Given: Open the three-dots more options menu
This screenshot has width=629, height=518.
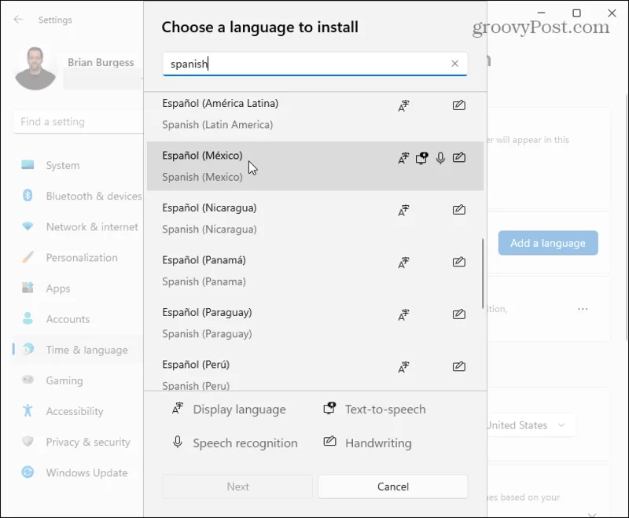Looking at the screenshot, I should (x=583, y=309).
